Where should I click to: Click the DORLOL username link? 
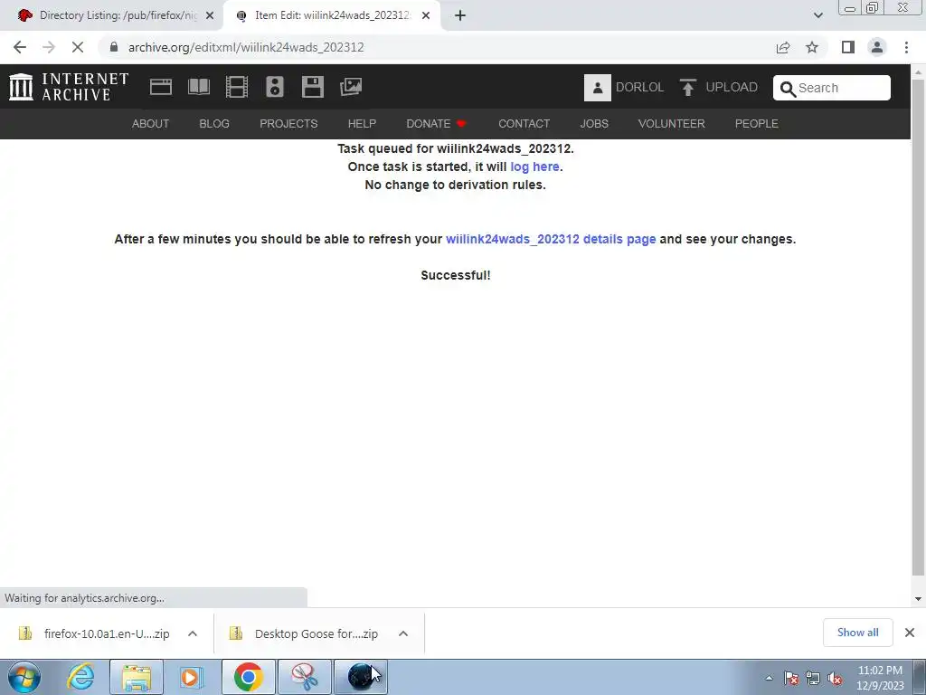pos(639,88)
